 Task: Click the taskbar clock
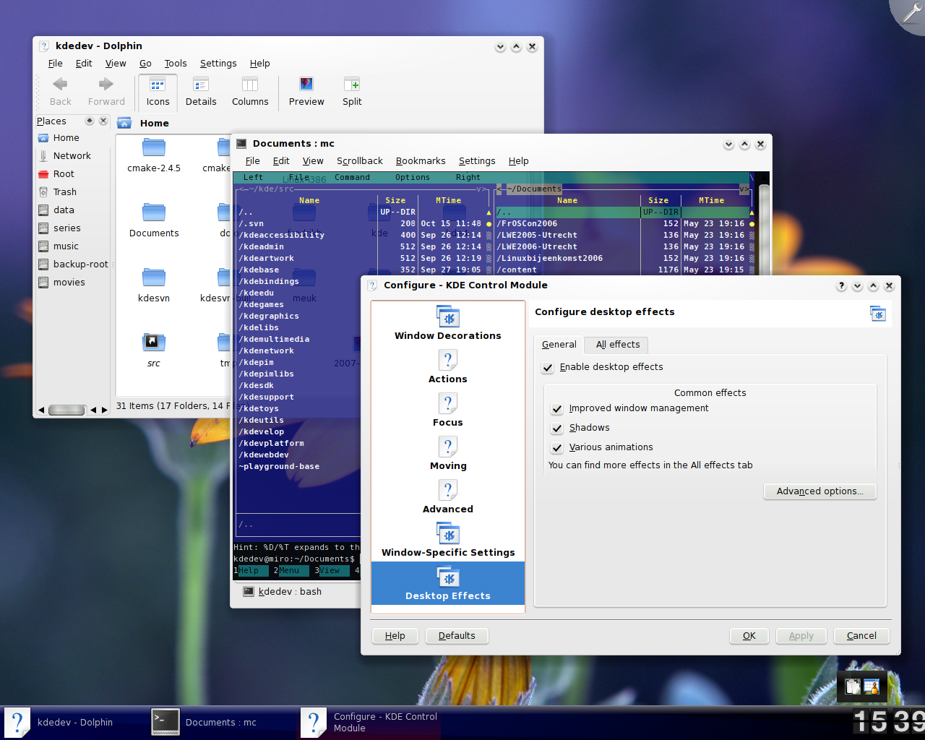(888, 721)
